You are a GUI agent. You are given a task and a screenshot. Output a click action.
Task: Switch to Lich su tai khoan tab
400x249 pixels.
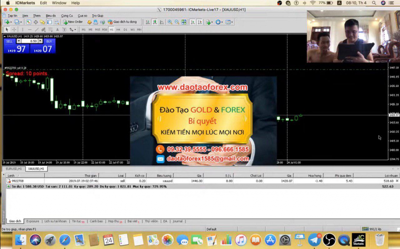55,221
